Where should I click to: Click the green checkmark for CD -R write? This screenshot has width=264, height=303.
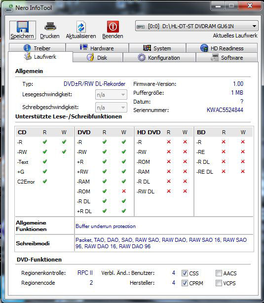[x=64, y=142]
